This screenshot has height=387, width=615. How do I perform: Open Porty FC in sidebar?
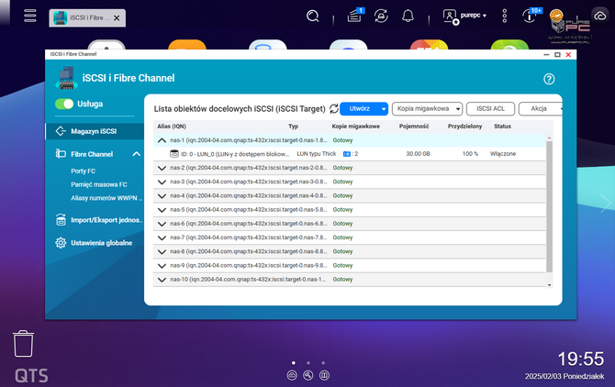pyautogui.click(x=84, y=171)
